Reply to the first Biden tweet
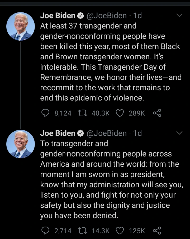 point(45,113)
